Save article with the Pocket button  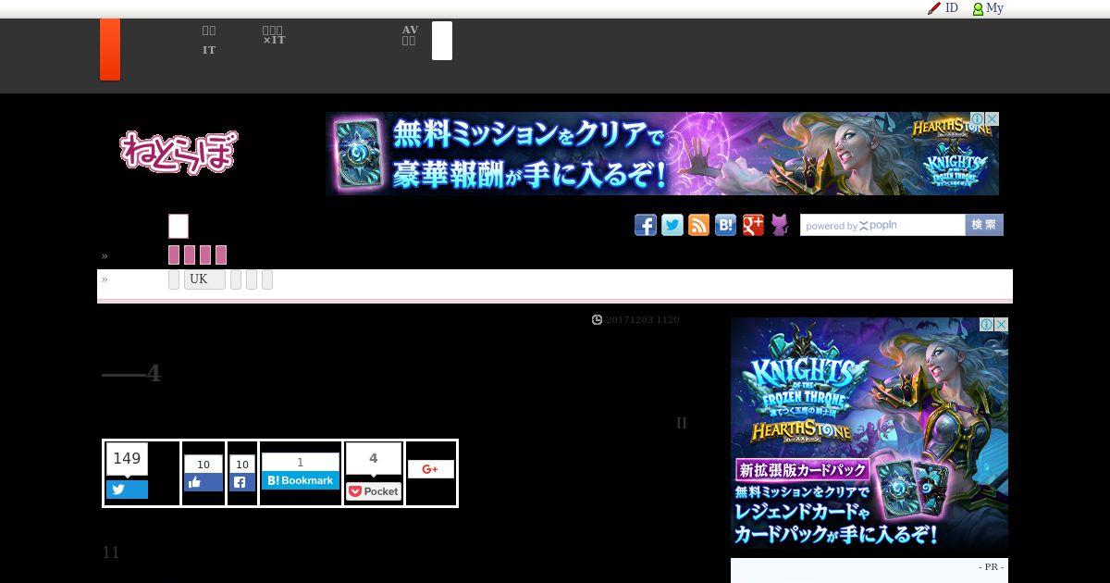pyautogui.click(x=374, y=491)
